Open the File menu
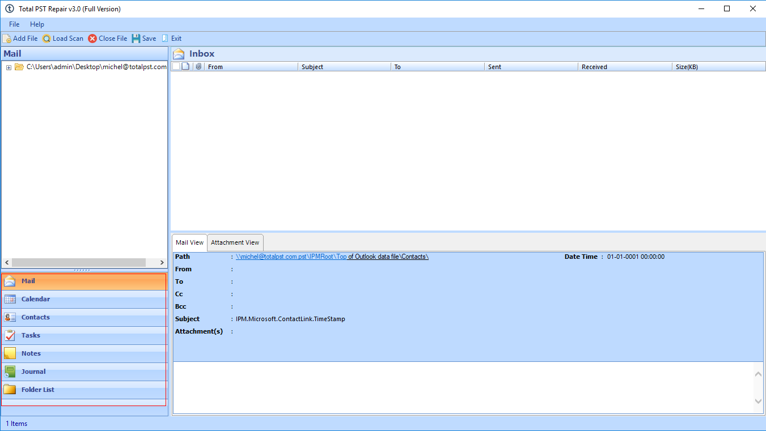Viewport: 766px width, 431px height. pyautogui.click(x=14, y=24)
